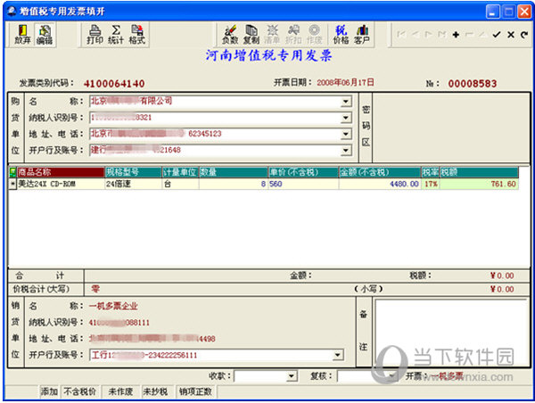Click the plus add-record navigator button
Viewport: 535px width, 403px height.
[456, 34]
